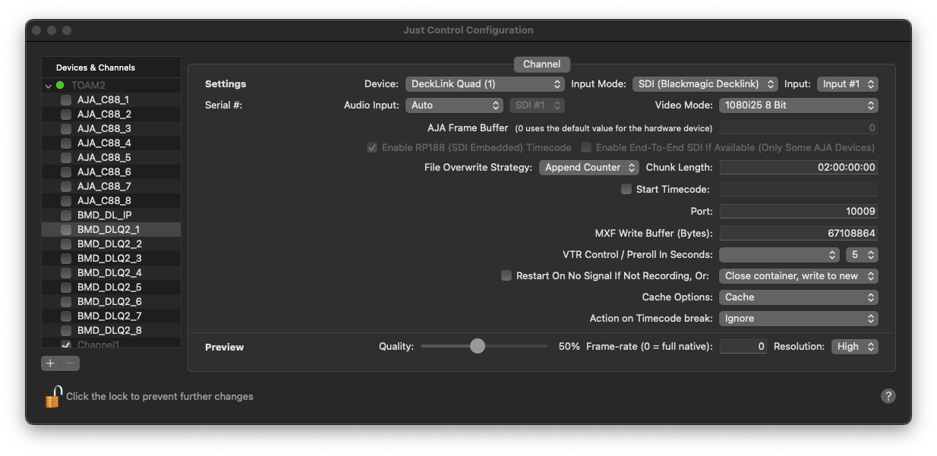Click the green status dot next to TOAM2

click(60, 86)
